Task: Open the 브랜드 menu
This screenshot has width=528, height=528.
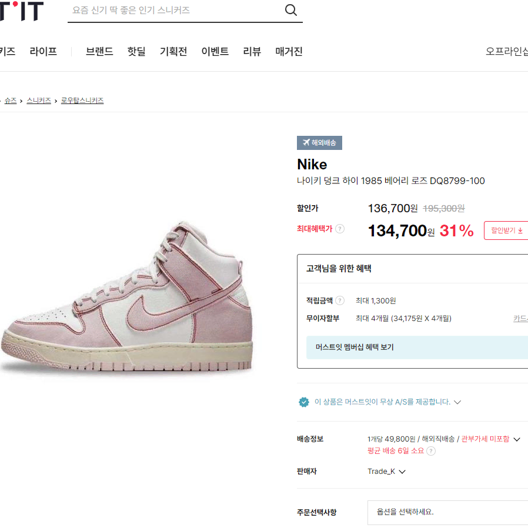Action: click(99, 51)
